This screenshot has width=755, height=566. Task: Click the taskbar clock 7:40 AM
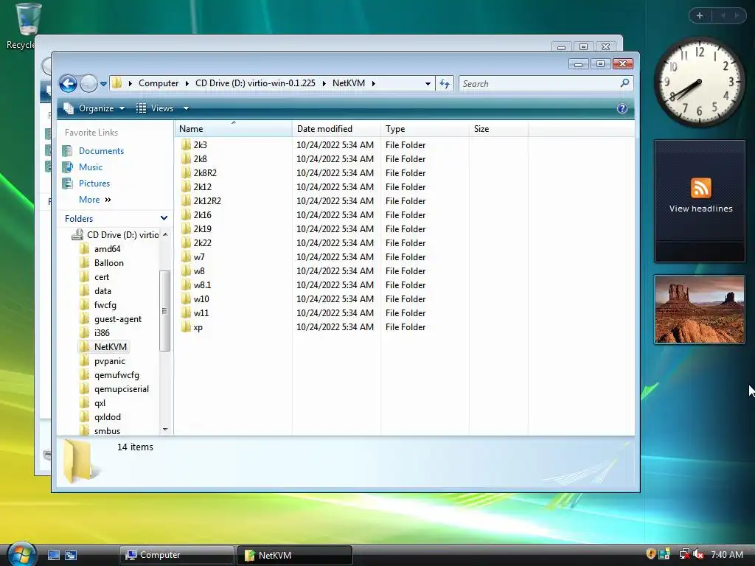726,554
